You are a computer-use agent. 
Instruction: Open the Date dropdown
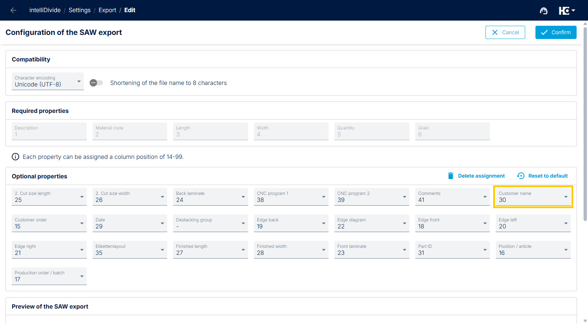click(x=130, y=223)
